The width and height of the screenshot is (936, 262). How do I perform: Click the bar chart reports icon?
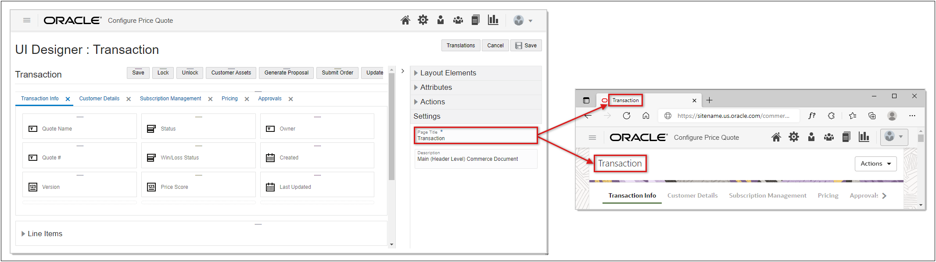click(x=493, y=20)
